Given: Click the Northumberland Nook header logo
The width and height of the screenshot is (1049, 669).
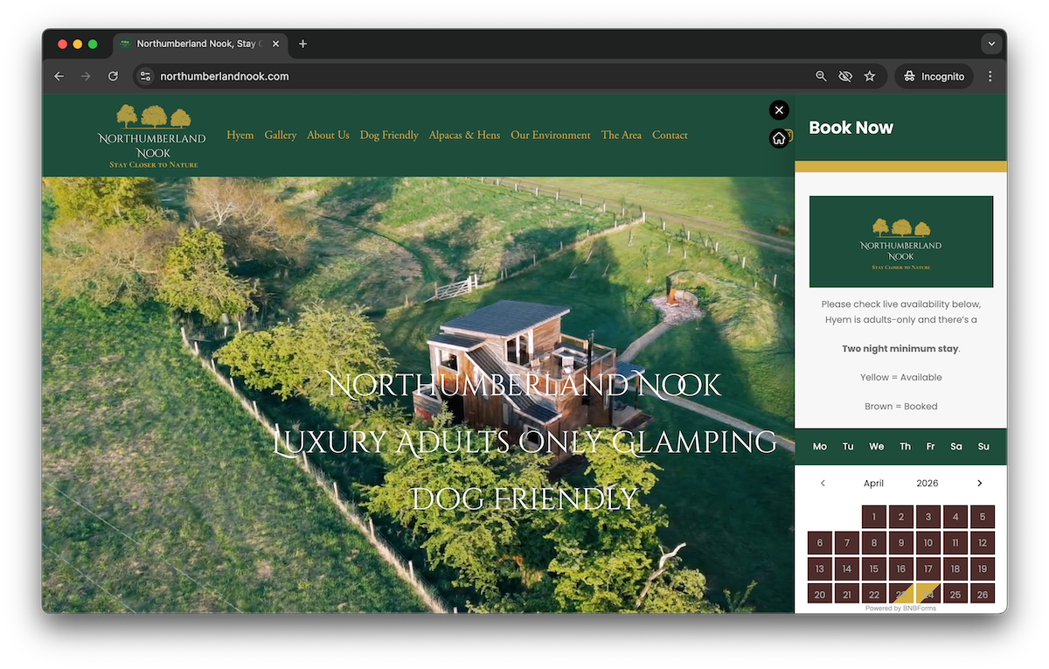Looking at the screenshot, I should coord(153,136).
